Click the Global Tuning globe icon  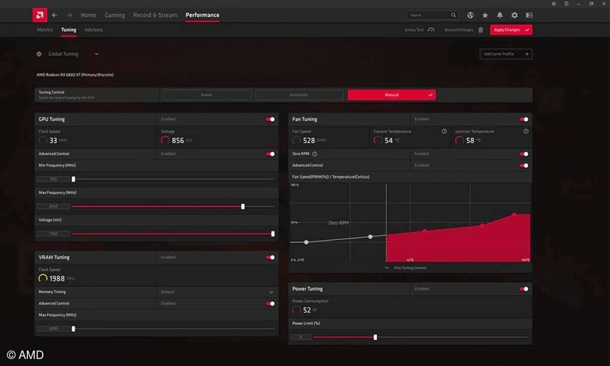(x=39, y=54)
